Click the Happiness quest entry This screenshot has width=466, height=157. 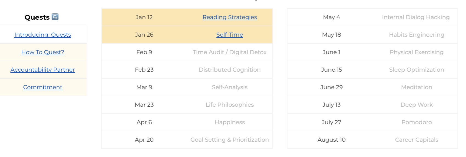point(229,122)
